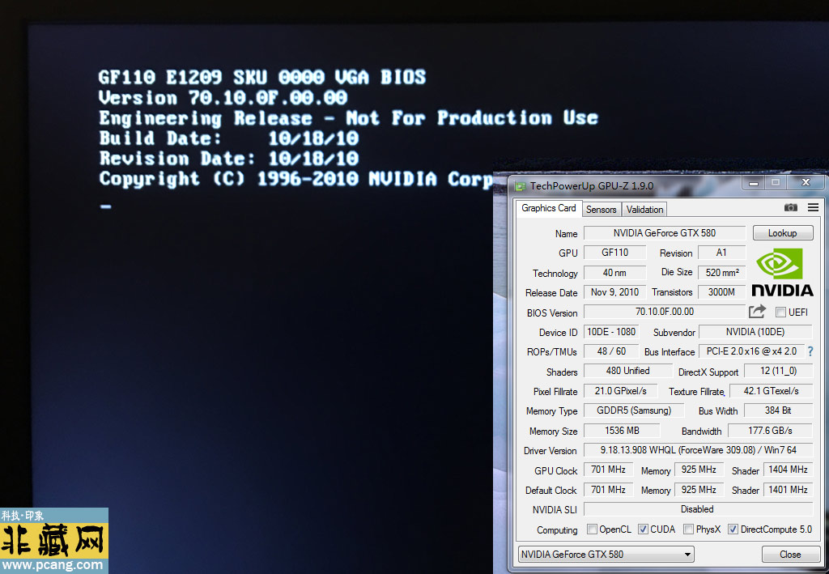
Task: Click the Memory Type value GDDR5 (Samsung)
Action: coord(634,410)
